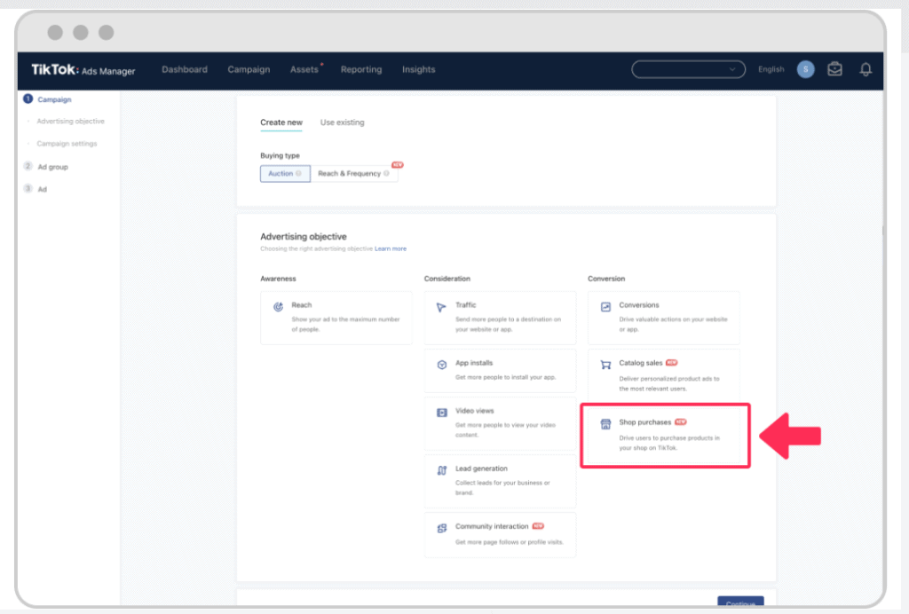The height and width of the screenshot is (614, 909).
Task: Open the Campaign menu in top bar
Action: tap(249, 69)
